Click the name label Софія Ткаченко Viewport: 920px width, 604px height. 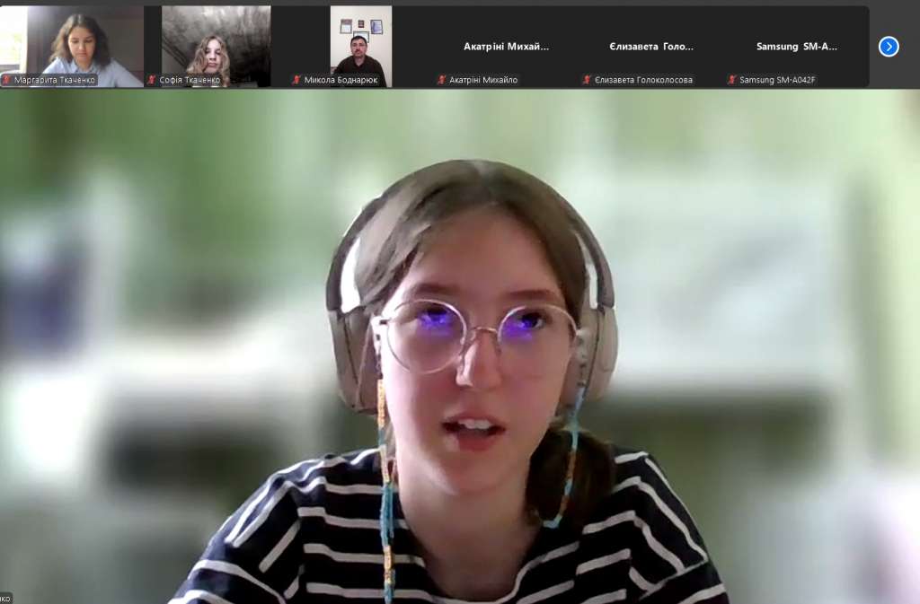coord(190,80)
